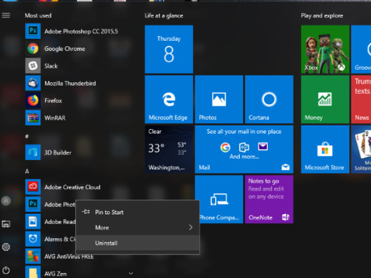
Task: Choose Pin to Start in context menu
Action: (x=109, y=212)
